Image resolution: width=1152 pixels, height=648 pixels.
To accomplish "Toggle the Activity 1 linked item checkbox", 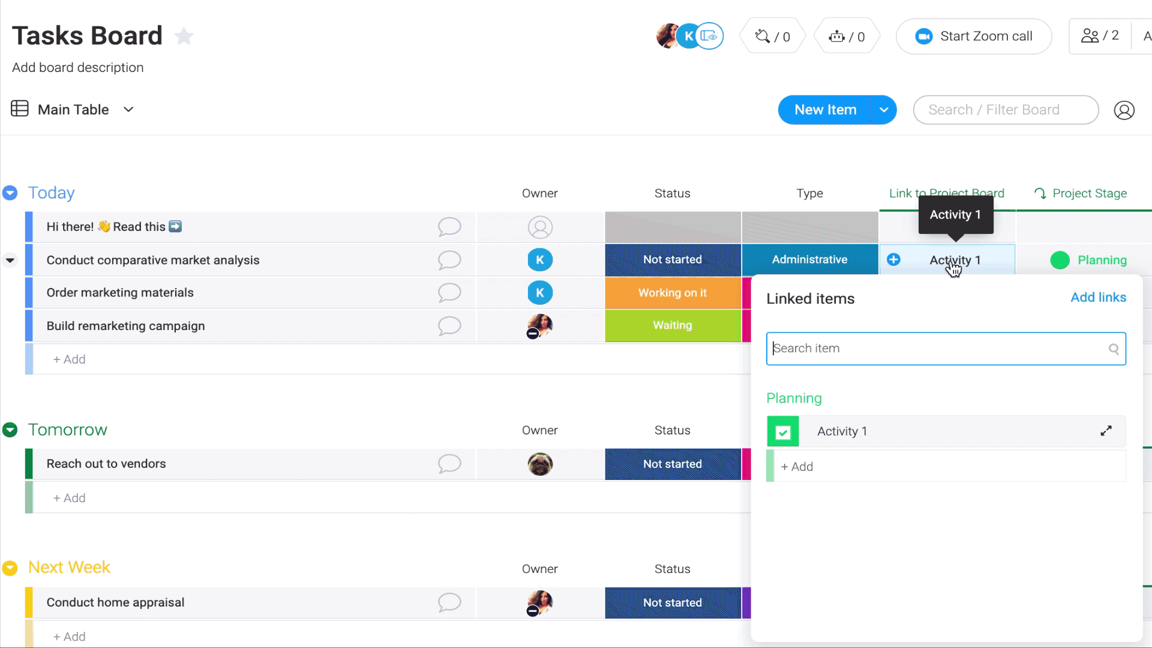I will click(782, 431).
